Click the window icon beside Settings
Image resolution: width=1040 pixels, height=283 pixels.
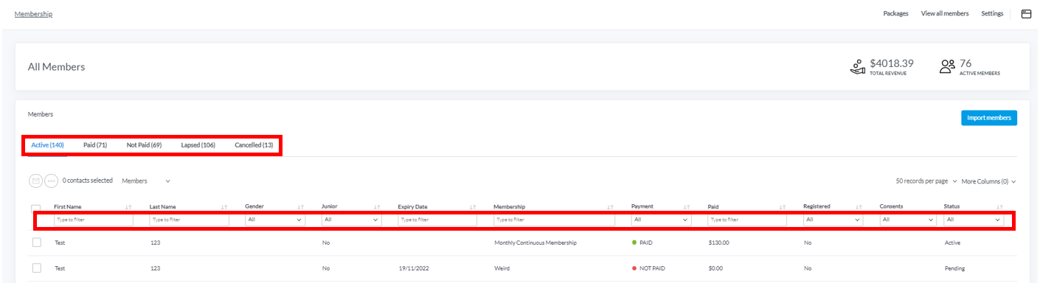(x=1026, y=13)
